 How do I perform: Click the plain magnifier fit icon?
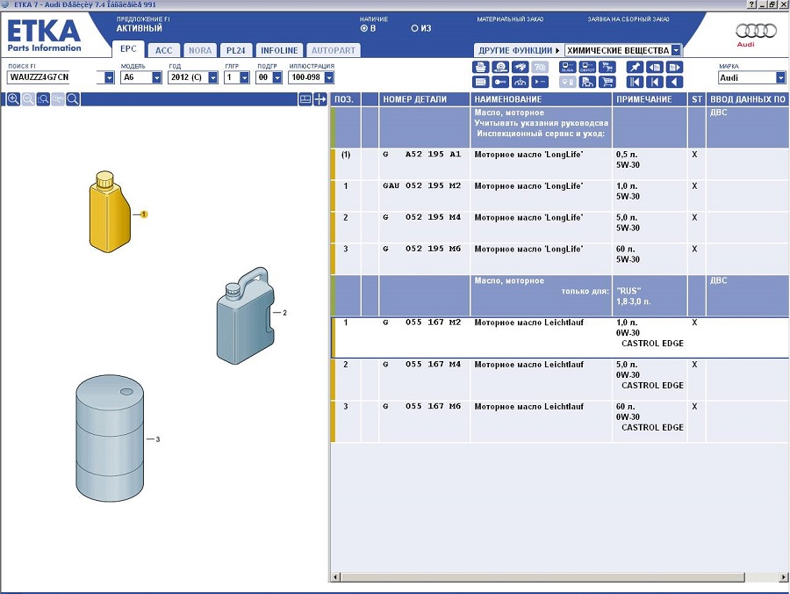click(73, 98)
